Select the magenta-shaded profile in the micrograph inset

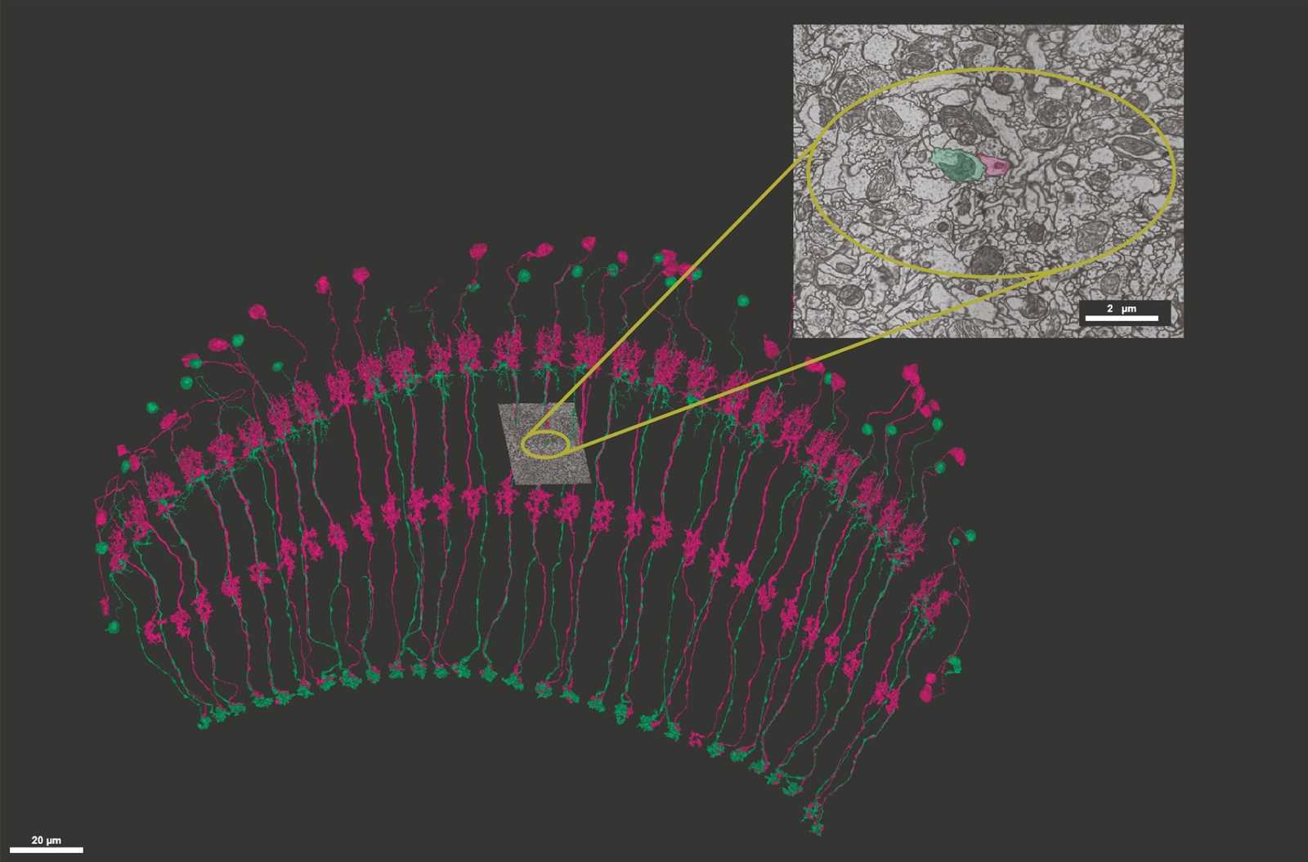[995, 165]
